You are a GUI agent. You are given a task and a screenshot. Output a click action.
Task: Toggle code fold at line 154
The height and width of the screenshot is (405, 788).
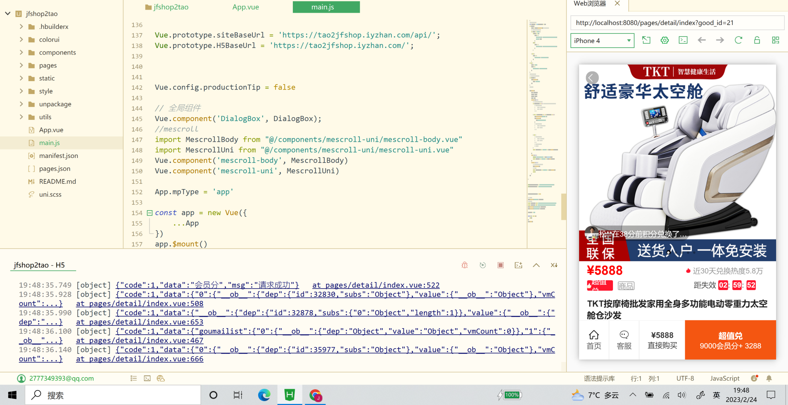(x=150, y=213)
